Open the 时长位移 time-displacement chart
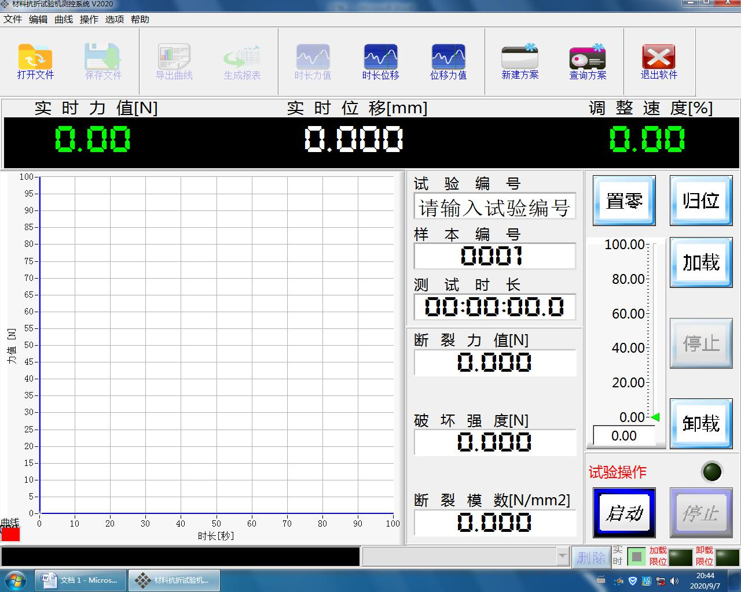The height and width of the screenshot is (592, 741). pyautogui.click(x=380, y=61)
